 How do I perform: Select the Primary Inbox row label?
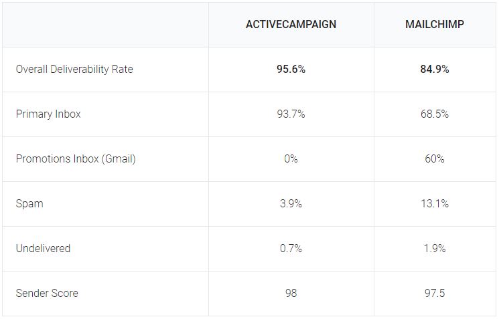click(x=48, y=114)
